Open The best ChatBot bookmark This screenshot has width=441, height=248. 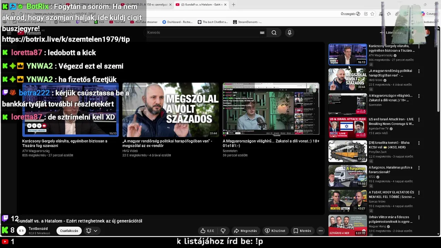pos(213,22)
